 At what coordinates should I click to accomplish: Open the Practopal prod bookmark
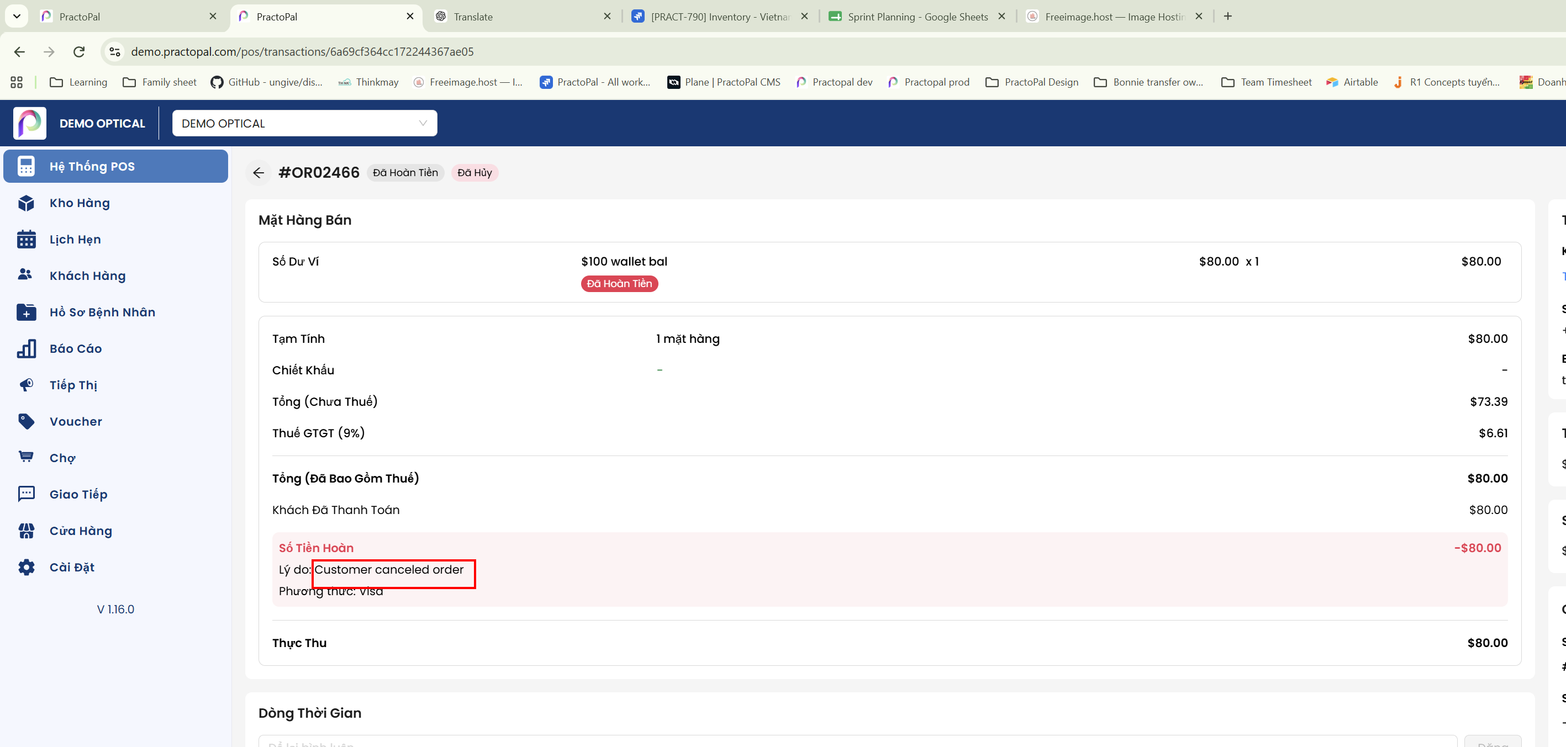coord(929,82)
